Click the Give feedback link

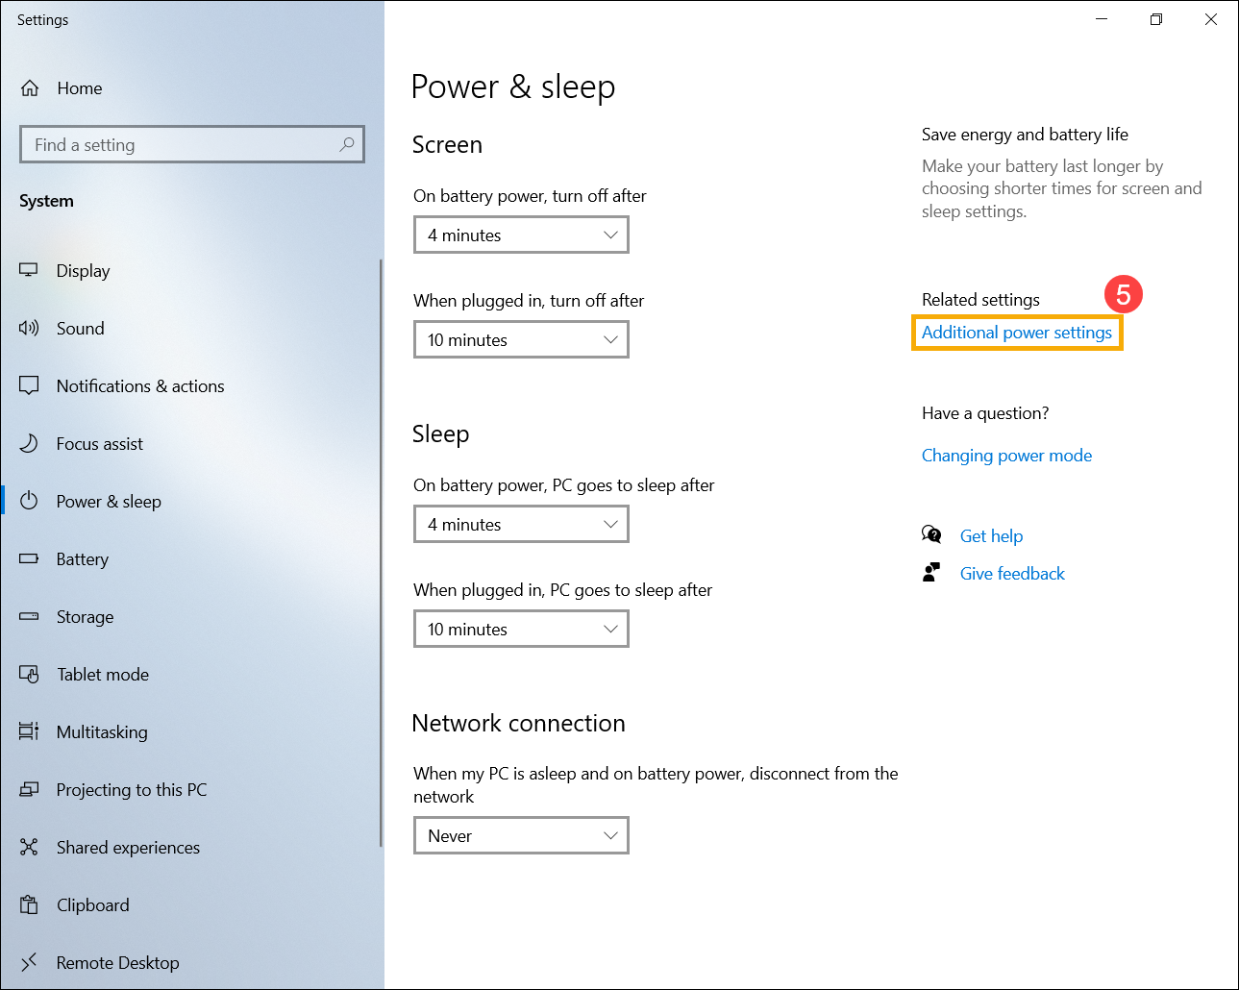point(1012,574)
